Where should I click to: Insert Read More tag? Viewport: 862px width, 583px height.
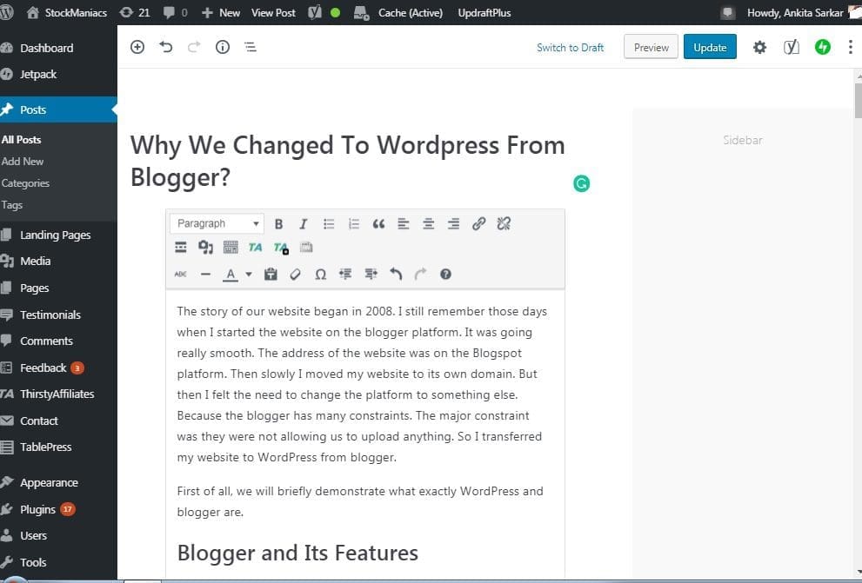pos(181,248)
